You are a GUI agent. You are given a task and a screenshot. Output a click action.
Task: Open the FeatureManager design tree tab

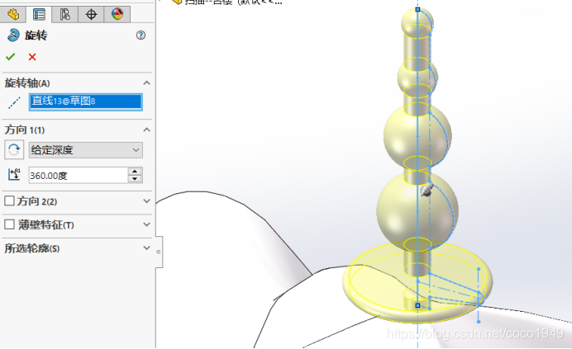13,15
